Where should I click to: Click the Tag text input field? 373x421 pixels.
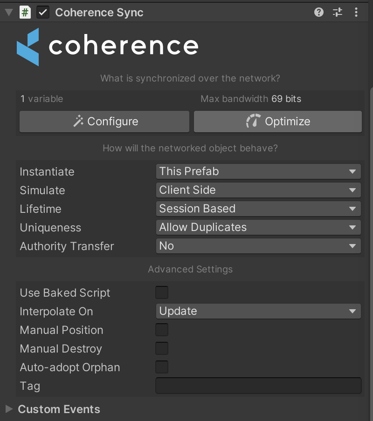(x=258, y=386)
